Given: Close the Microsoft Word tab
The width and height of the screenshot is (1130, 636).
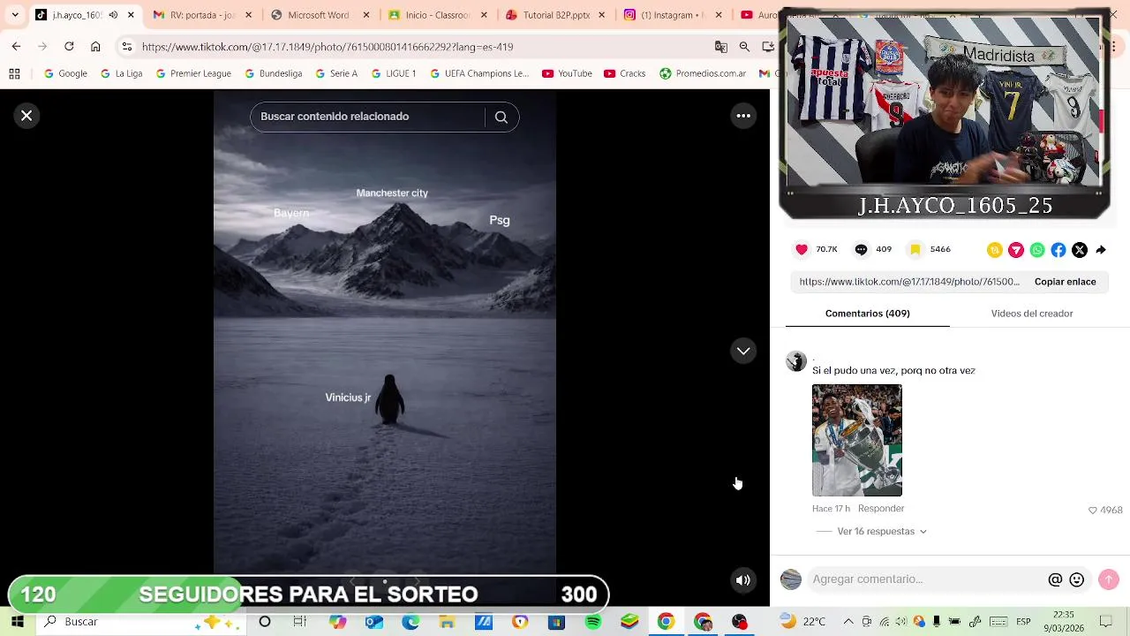Looking at the screenshot, I should (366, 15).
